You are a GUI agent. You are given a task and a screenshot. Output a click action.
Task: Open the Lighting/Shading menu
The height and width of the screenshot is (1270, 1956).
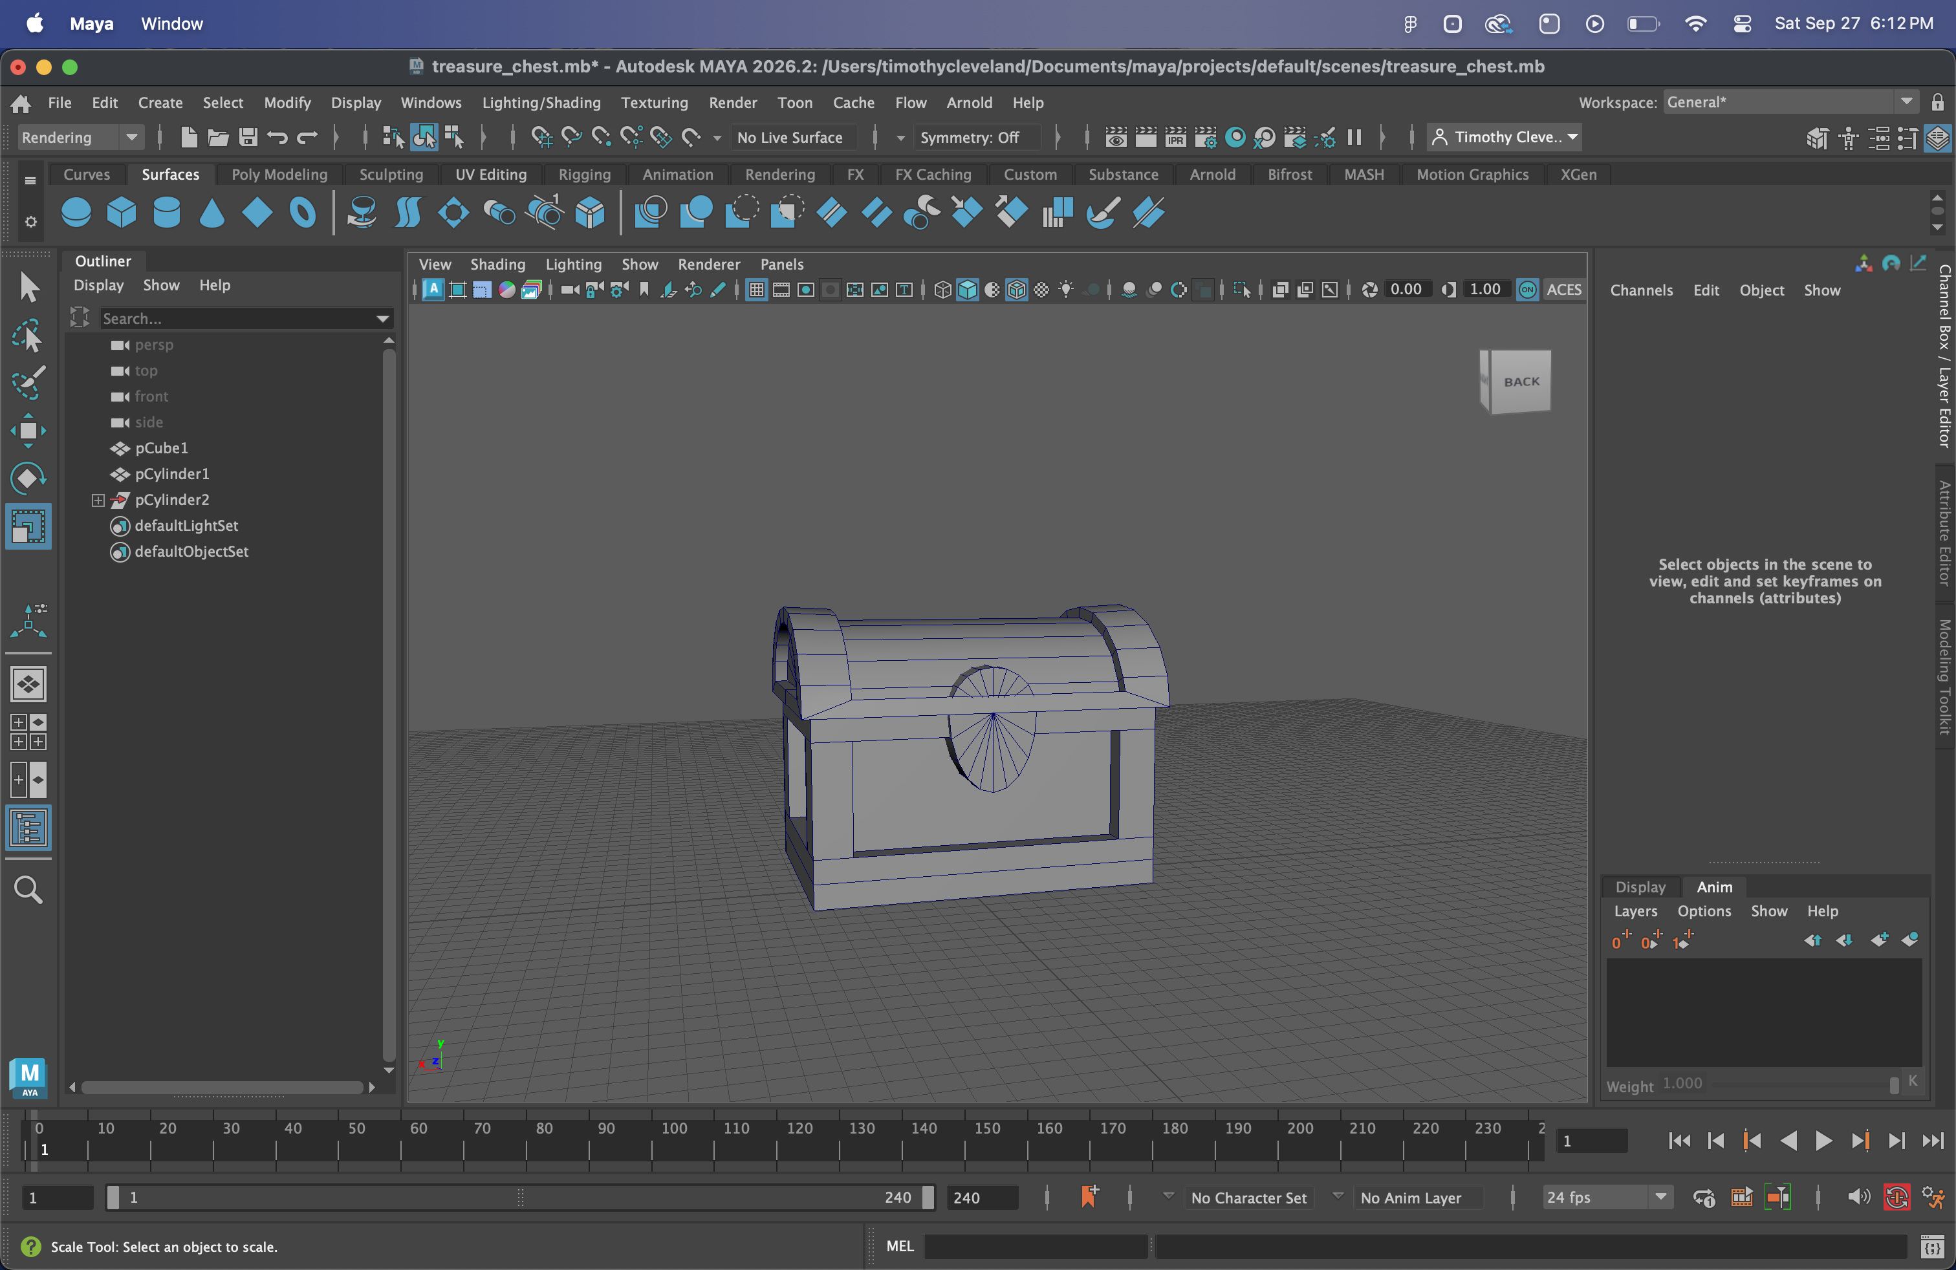[x=541, y=103]
